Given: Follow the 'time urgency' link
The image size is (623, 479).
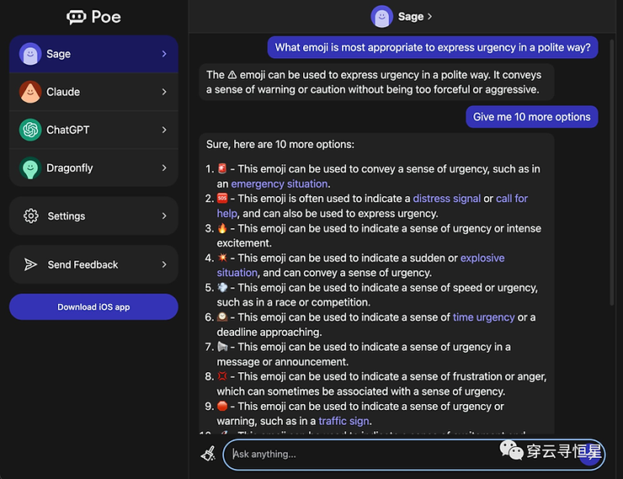Looking at the screenshot, I should [x=483, y=317].
